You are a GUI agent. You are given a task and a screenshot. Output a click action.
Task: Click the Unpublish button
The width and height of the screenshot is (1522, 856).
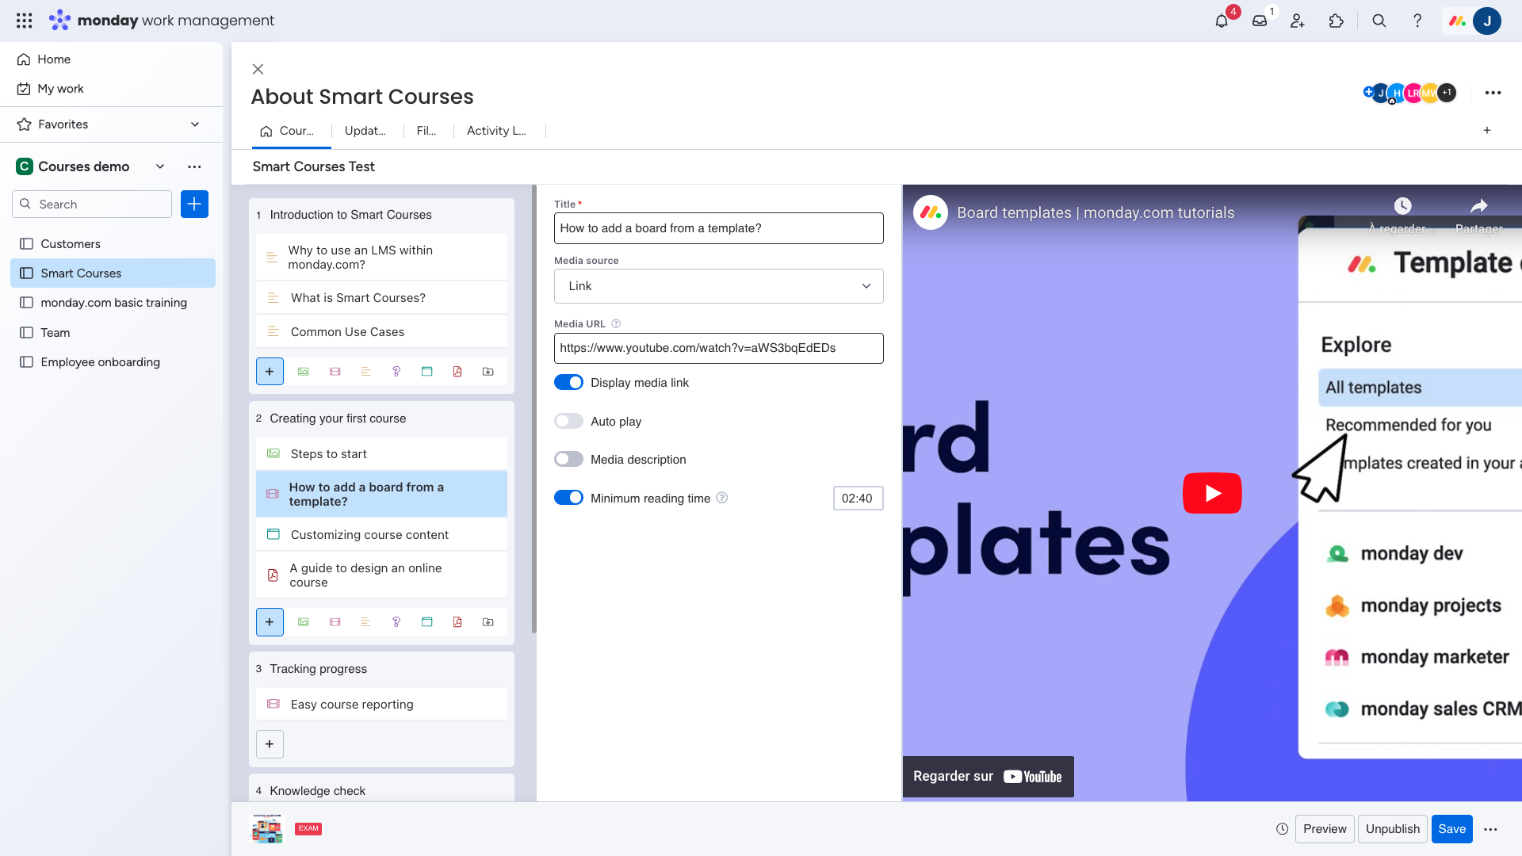[x=1393, y=829]
